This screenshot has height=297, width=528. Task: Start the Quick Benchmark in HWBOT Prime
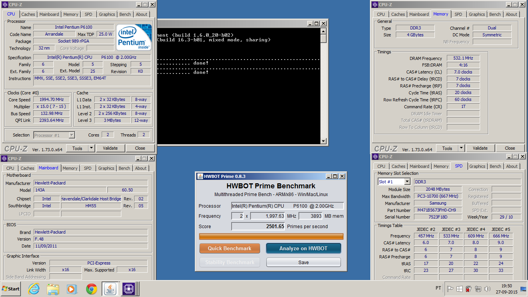(x=230, y=248)
